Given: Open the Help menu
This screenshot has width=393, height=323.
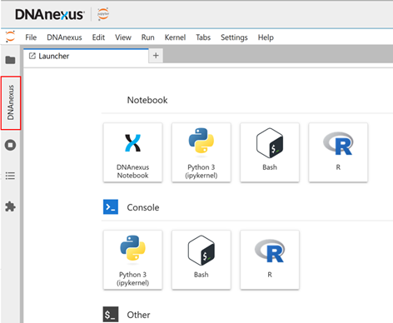Looking at the screenshot, I should (266, 37).
